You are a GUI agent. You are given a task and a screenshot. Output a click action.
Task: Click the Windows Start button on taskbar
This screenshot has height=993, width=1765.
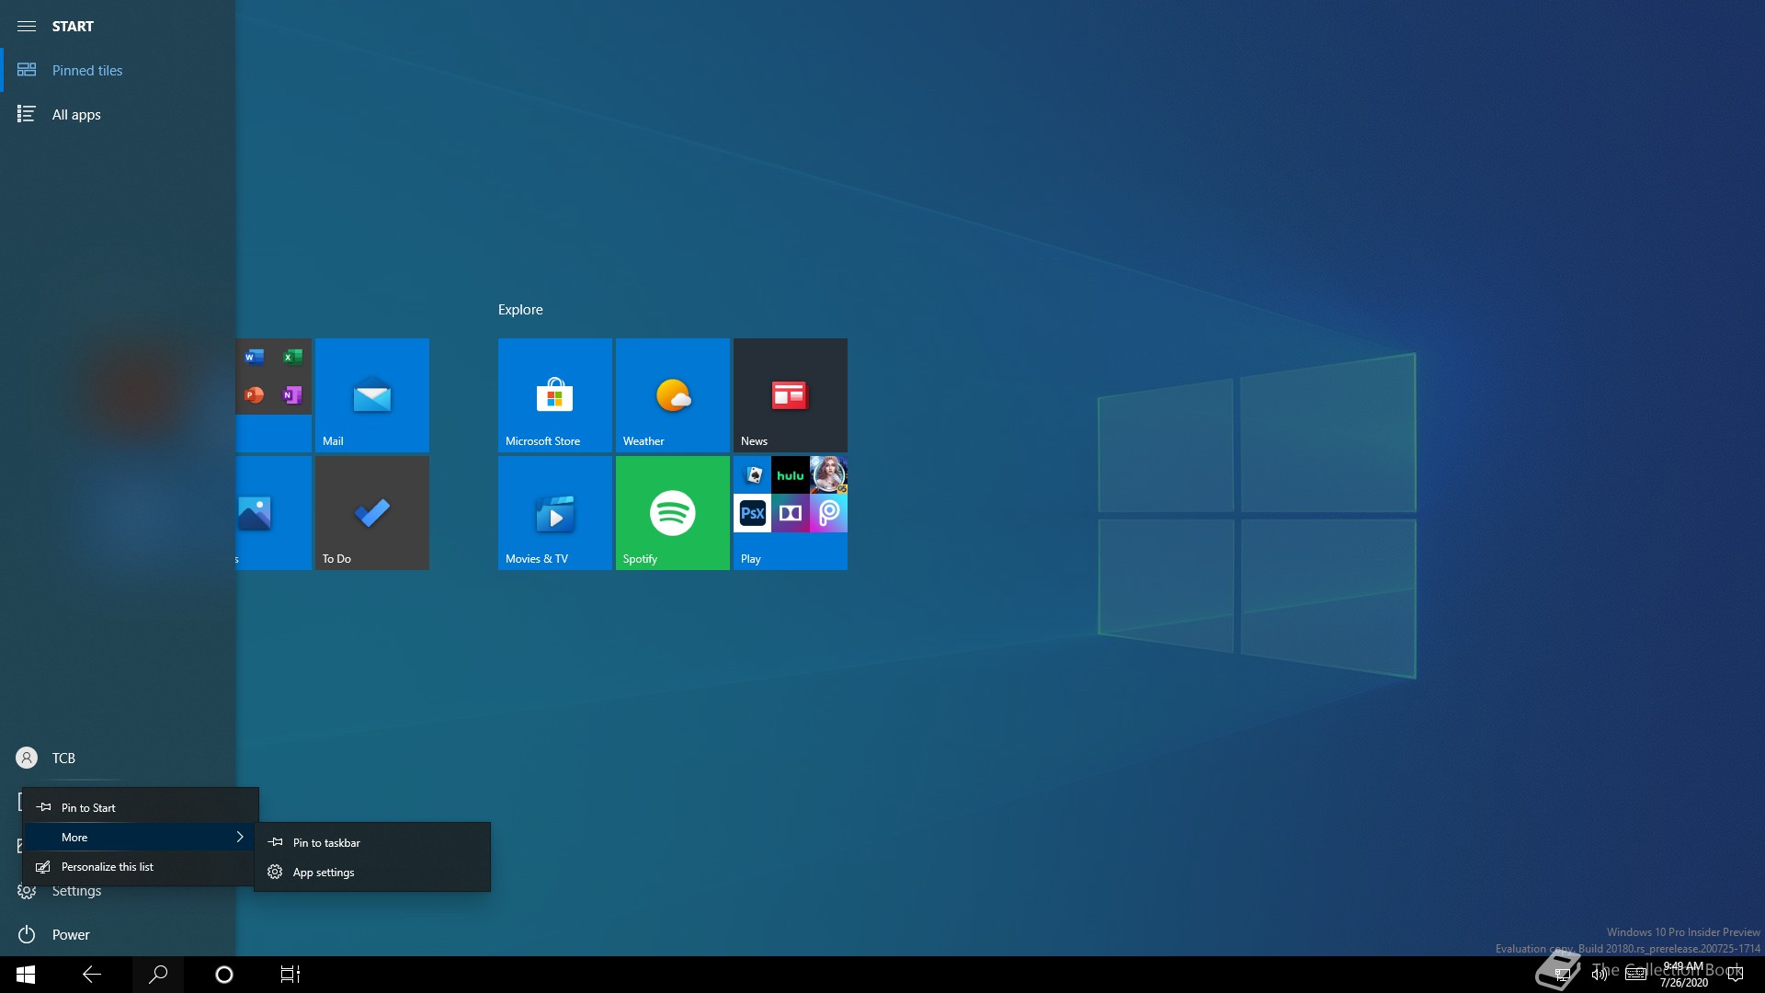pyautogui.click(x=26, y=975)
